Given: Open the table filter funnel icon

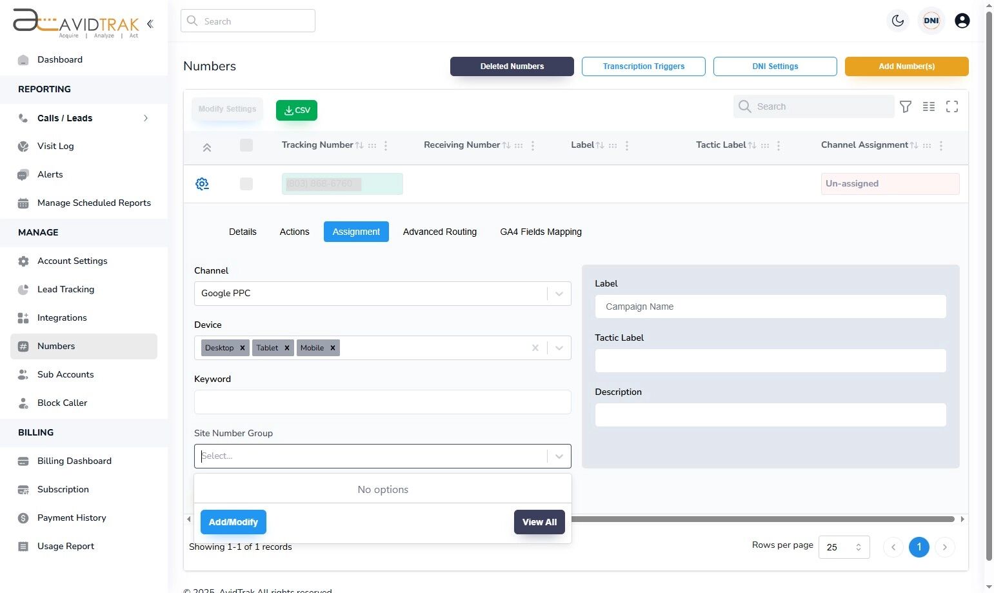Looking at the screenshot, I should pyautogui.click(x=906, y=106).
